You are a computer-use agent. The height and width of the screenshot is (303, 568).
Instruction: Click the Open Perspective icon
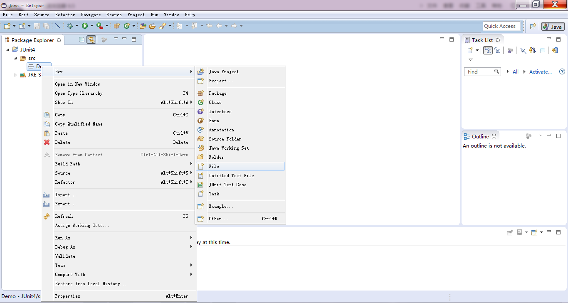pos(533,26)
